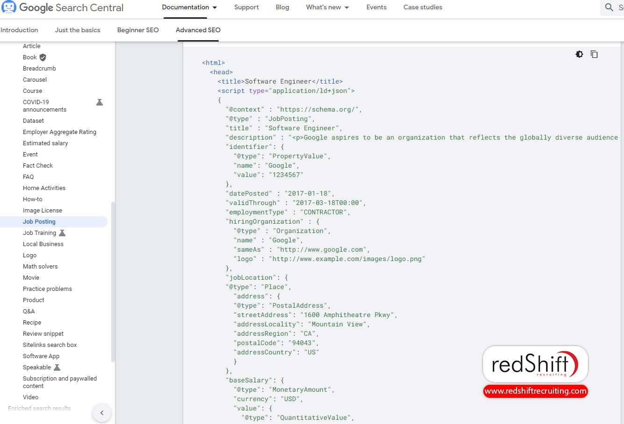Open the Video sidebar link

pos(31,397)
